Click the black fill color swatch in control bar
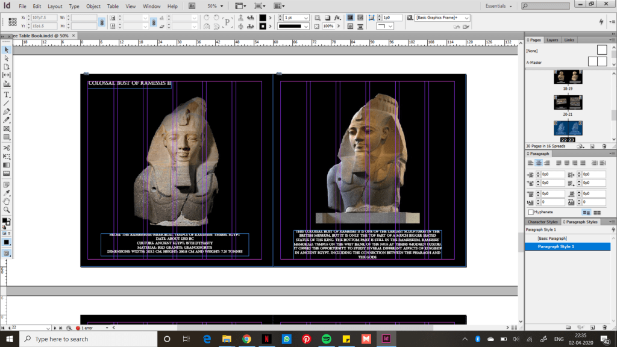Image resolution: width=617 pixels, height=347 pixels. pyautogui.click(x=263, y=18)
